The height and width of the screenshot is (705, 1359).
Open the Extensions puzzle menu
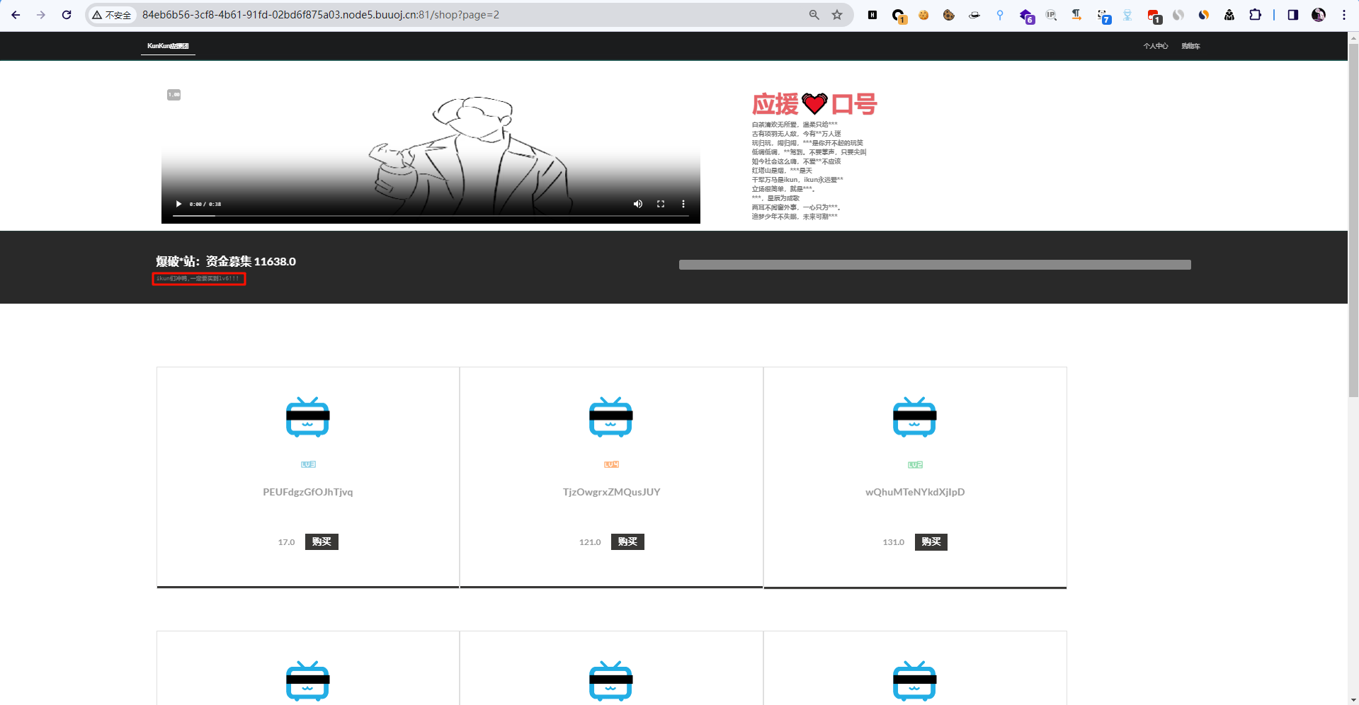click(1255, 15)
